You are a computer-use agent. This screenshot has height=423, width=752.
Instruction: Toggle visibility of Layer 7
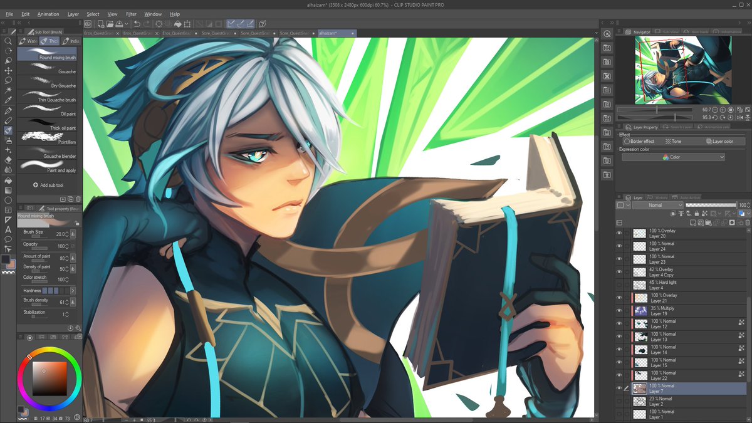click(x=620, y=389)
